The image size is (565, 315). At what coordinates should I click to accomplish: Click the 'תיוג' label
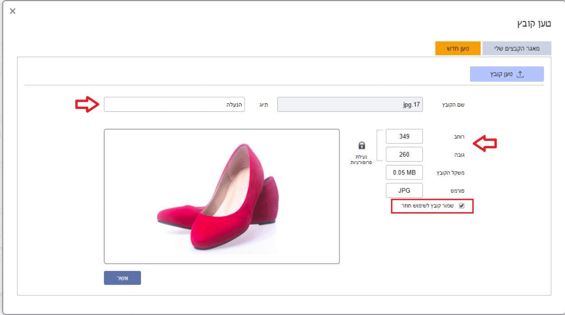coord(264,105)
